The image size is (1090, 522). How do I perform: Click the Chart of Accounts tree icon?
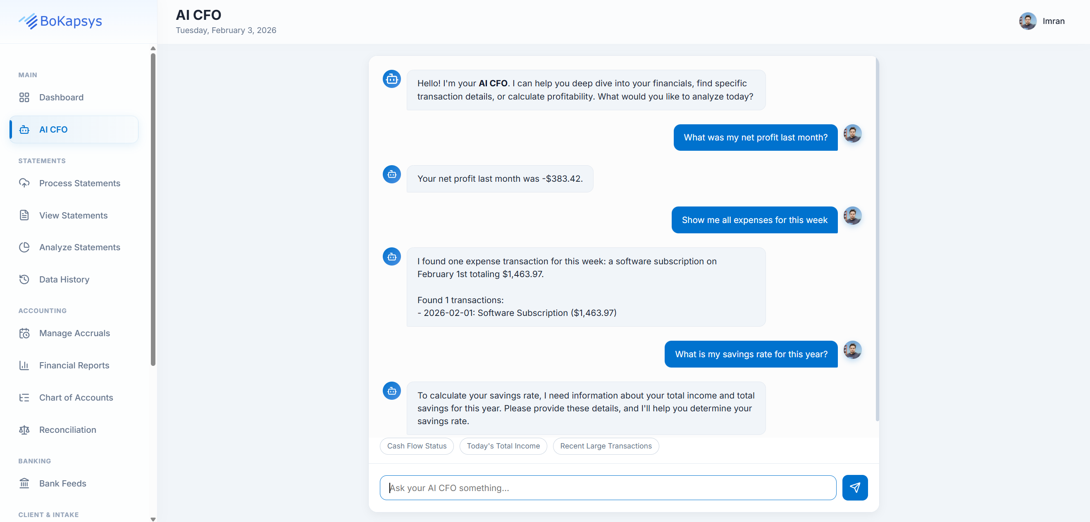[24, 397]
